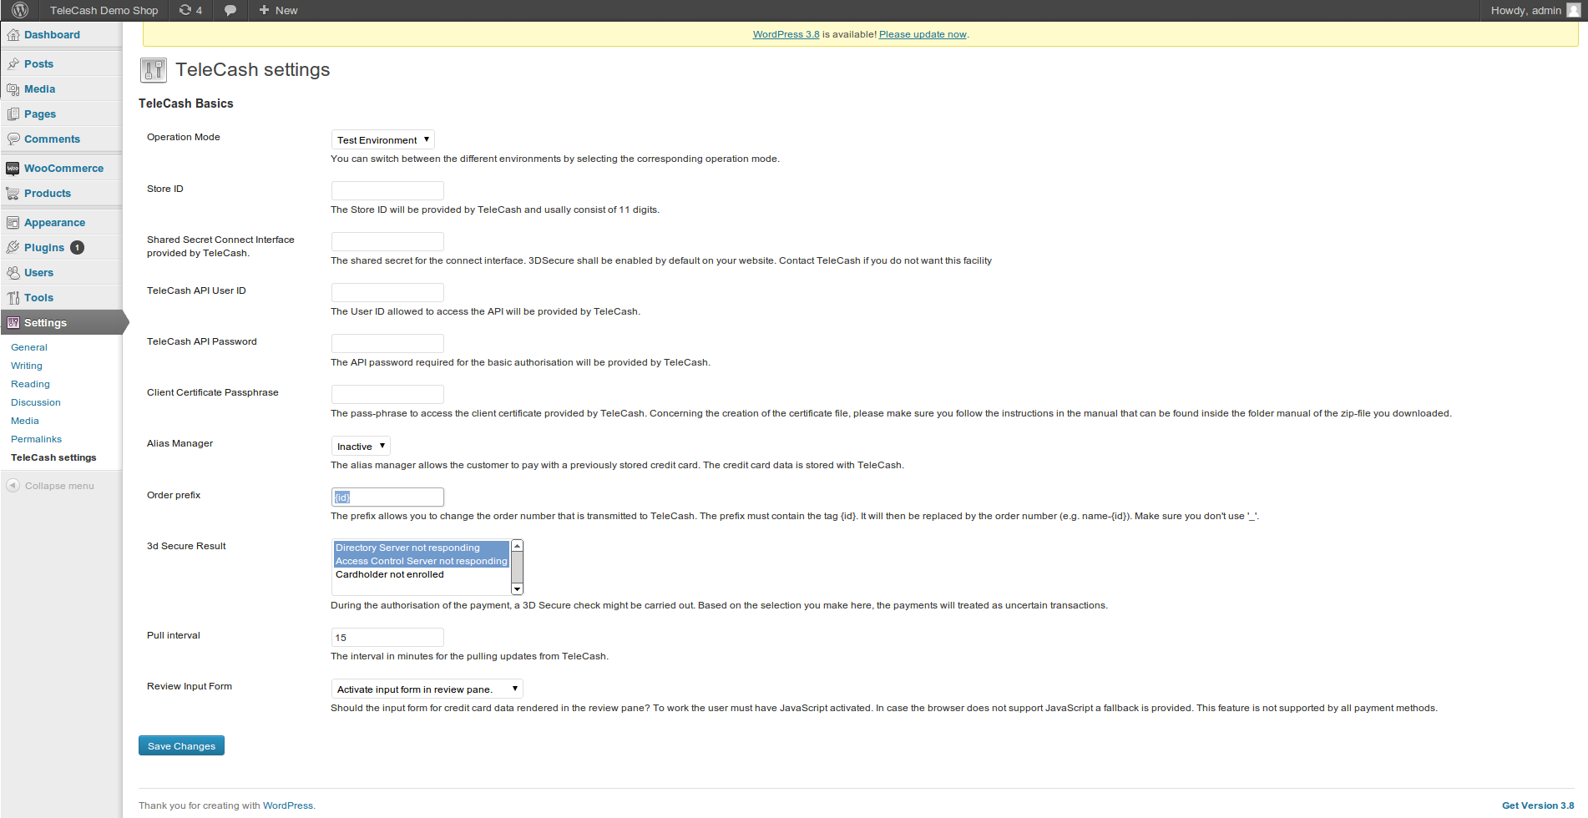Open the Alias Manager dropdown
1588x818 pixels.
[x=361, y=446]
